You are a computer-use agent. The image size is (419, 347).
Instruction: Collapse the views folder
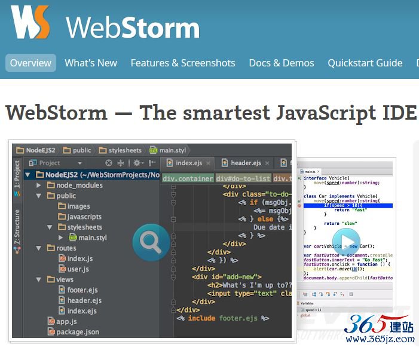click(38, 279)
